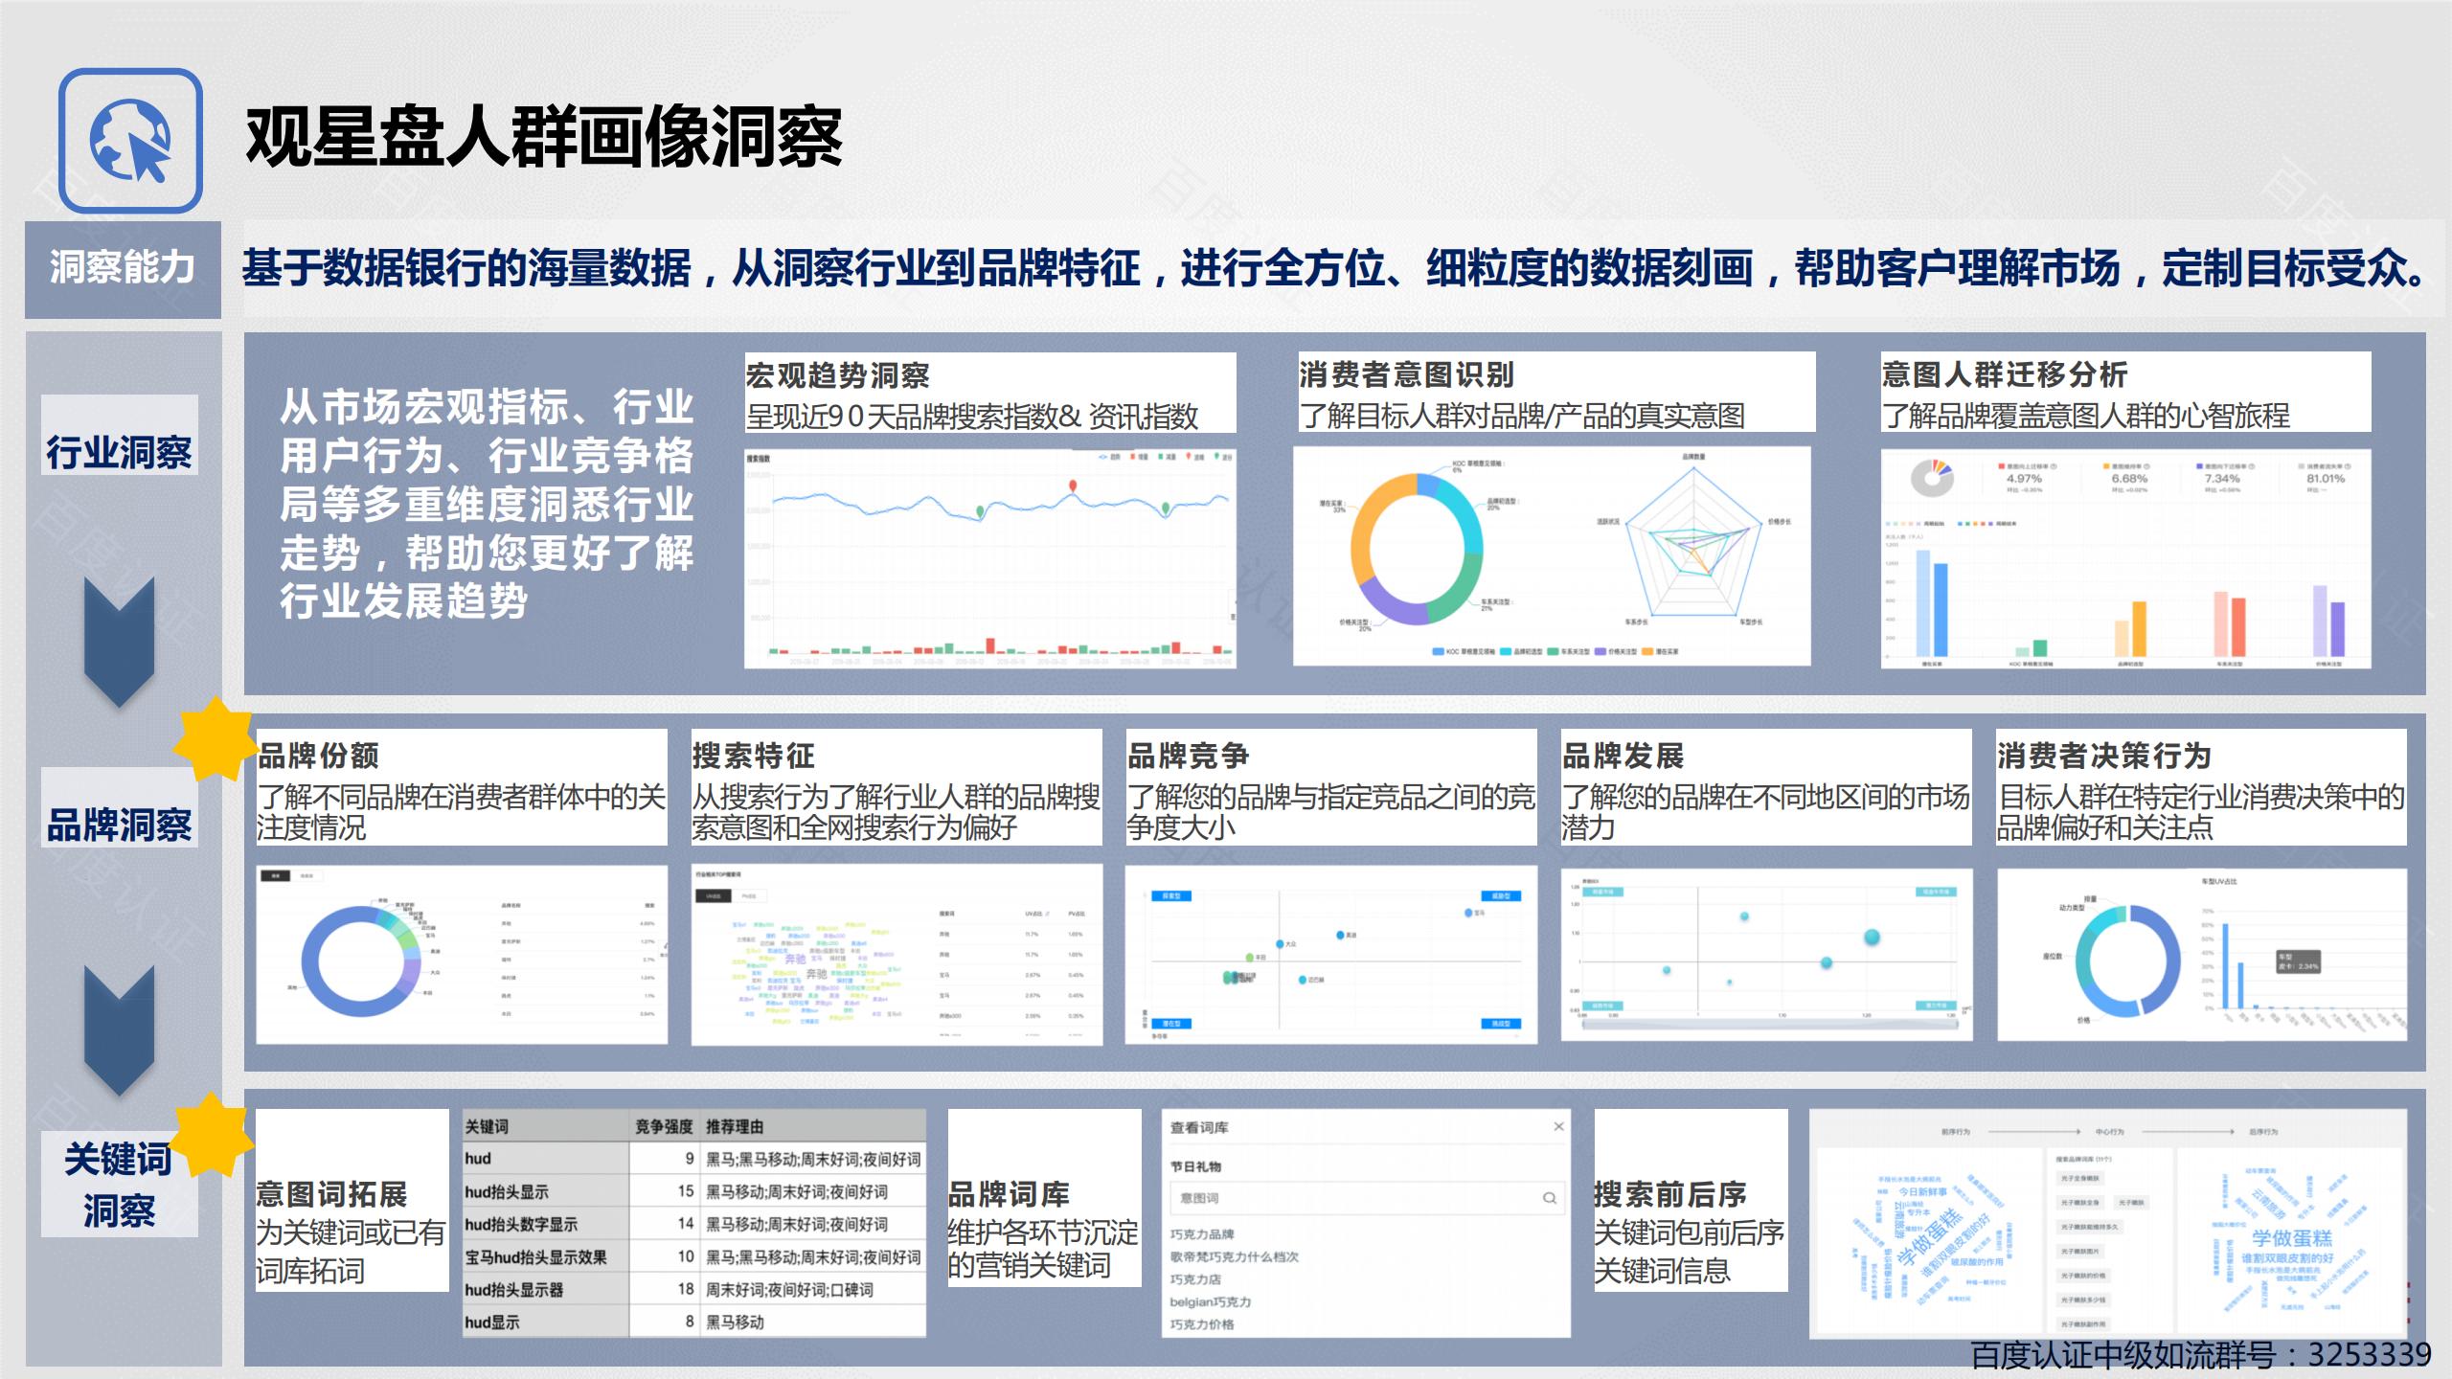Click the 竞争强度 column header
2452x1379 pixels.
pyautogui.click(x=664, y=1126)
